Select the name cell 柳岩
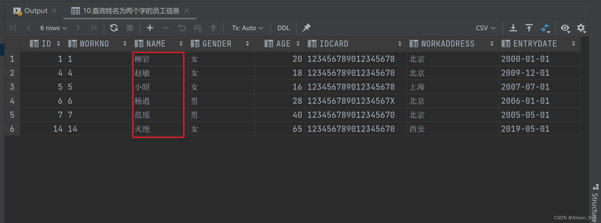Viewport: 601px width, 223px height. click(x=160, y=59)
